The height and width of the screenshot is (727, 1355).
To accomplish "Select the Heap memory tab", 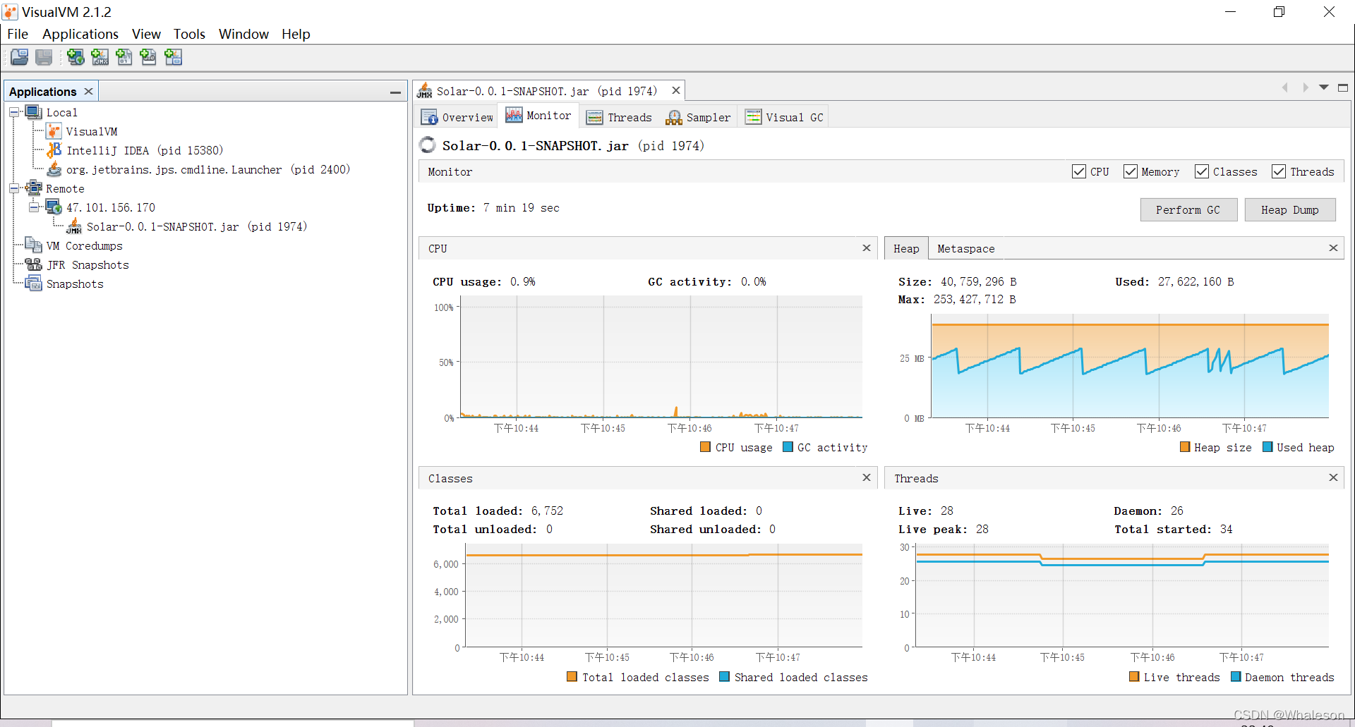I will click(x=906, y=248).
